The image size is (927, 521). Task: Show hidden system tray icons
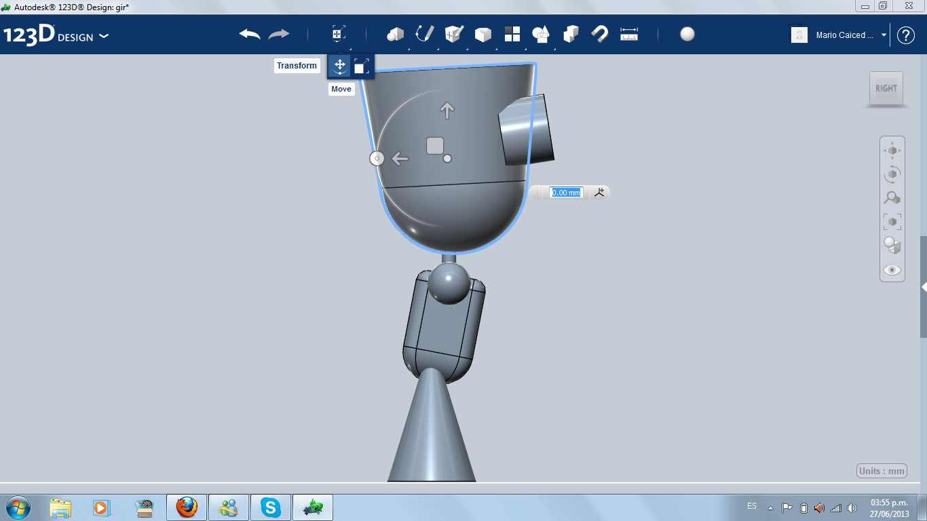coord(770,507)
